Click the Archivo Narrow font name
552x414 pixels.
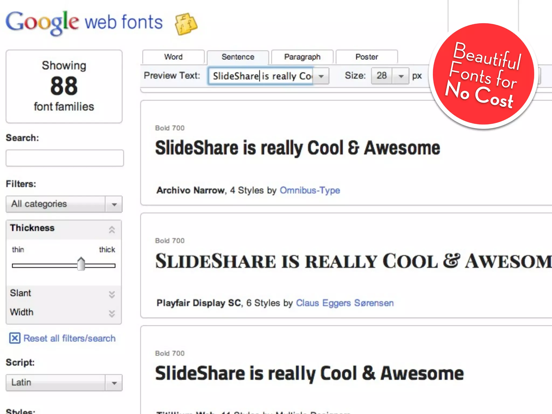pyautogui.click(x=191, y=190)
